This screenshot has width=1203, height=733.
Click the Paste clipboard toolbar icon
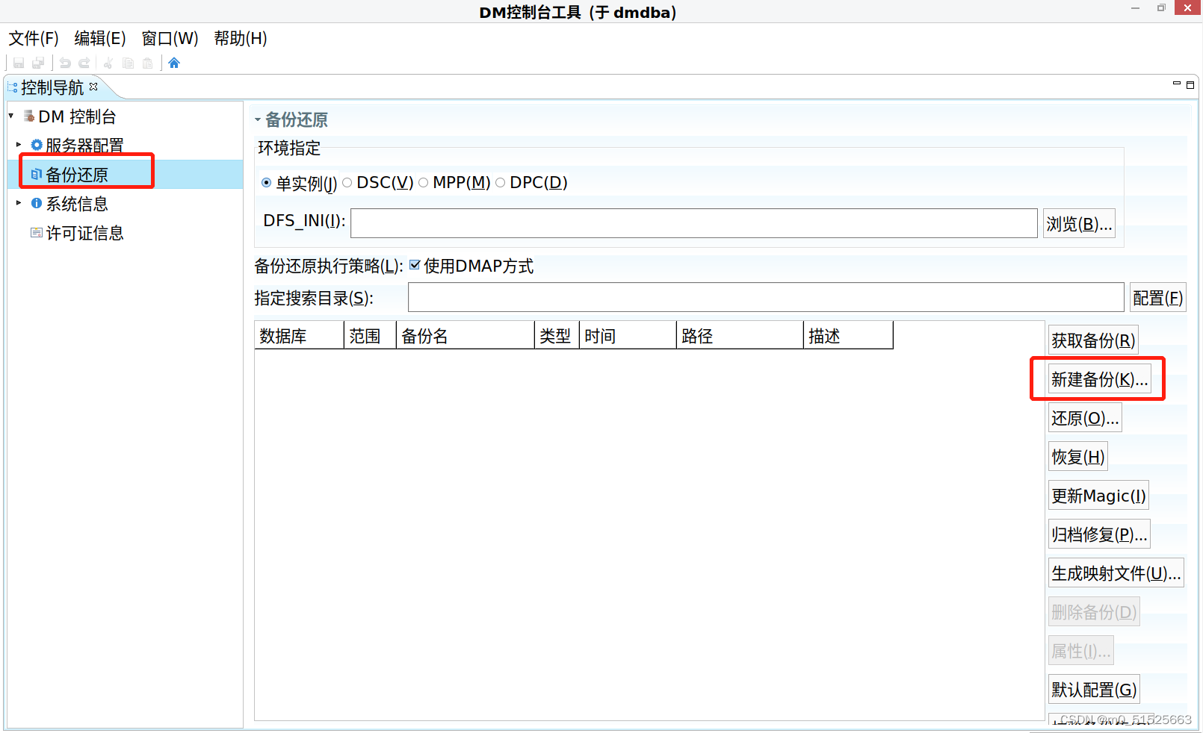[148, 63]
